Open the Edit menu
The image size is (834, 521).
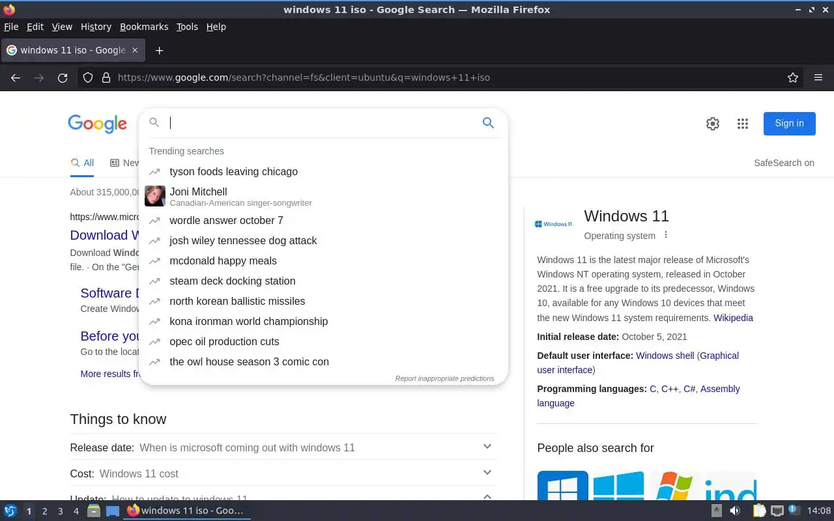[35, 27]
